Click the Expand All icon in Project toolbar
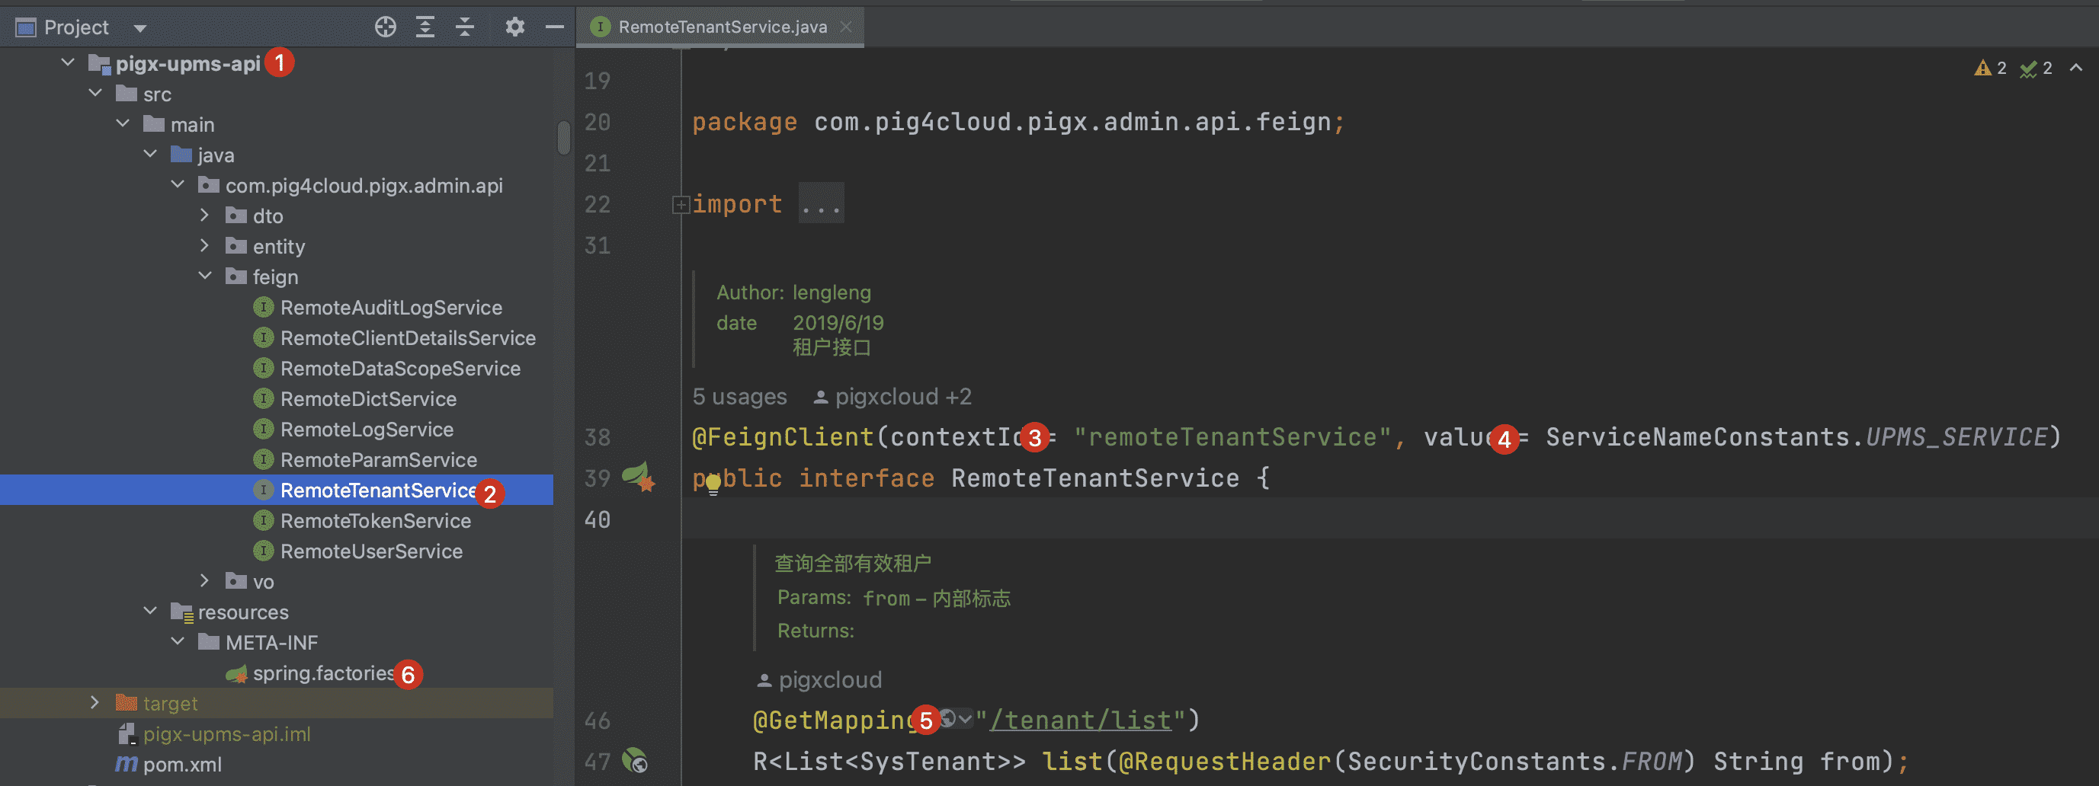 pos(425,27)
